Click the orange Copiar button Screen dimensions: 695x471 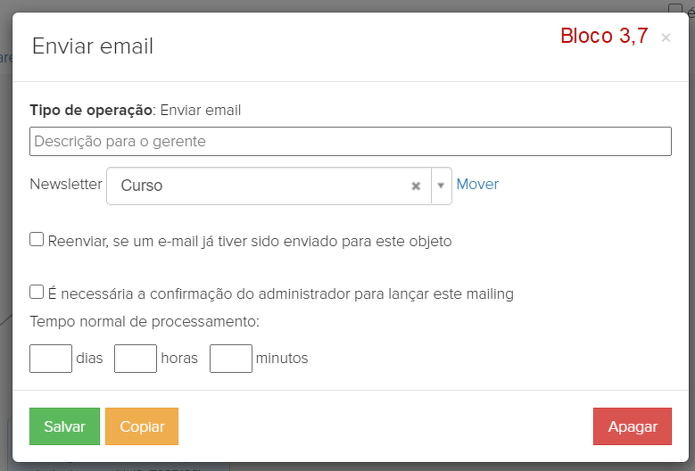click(142, 426)
